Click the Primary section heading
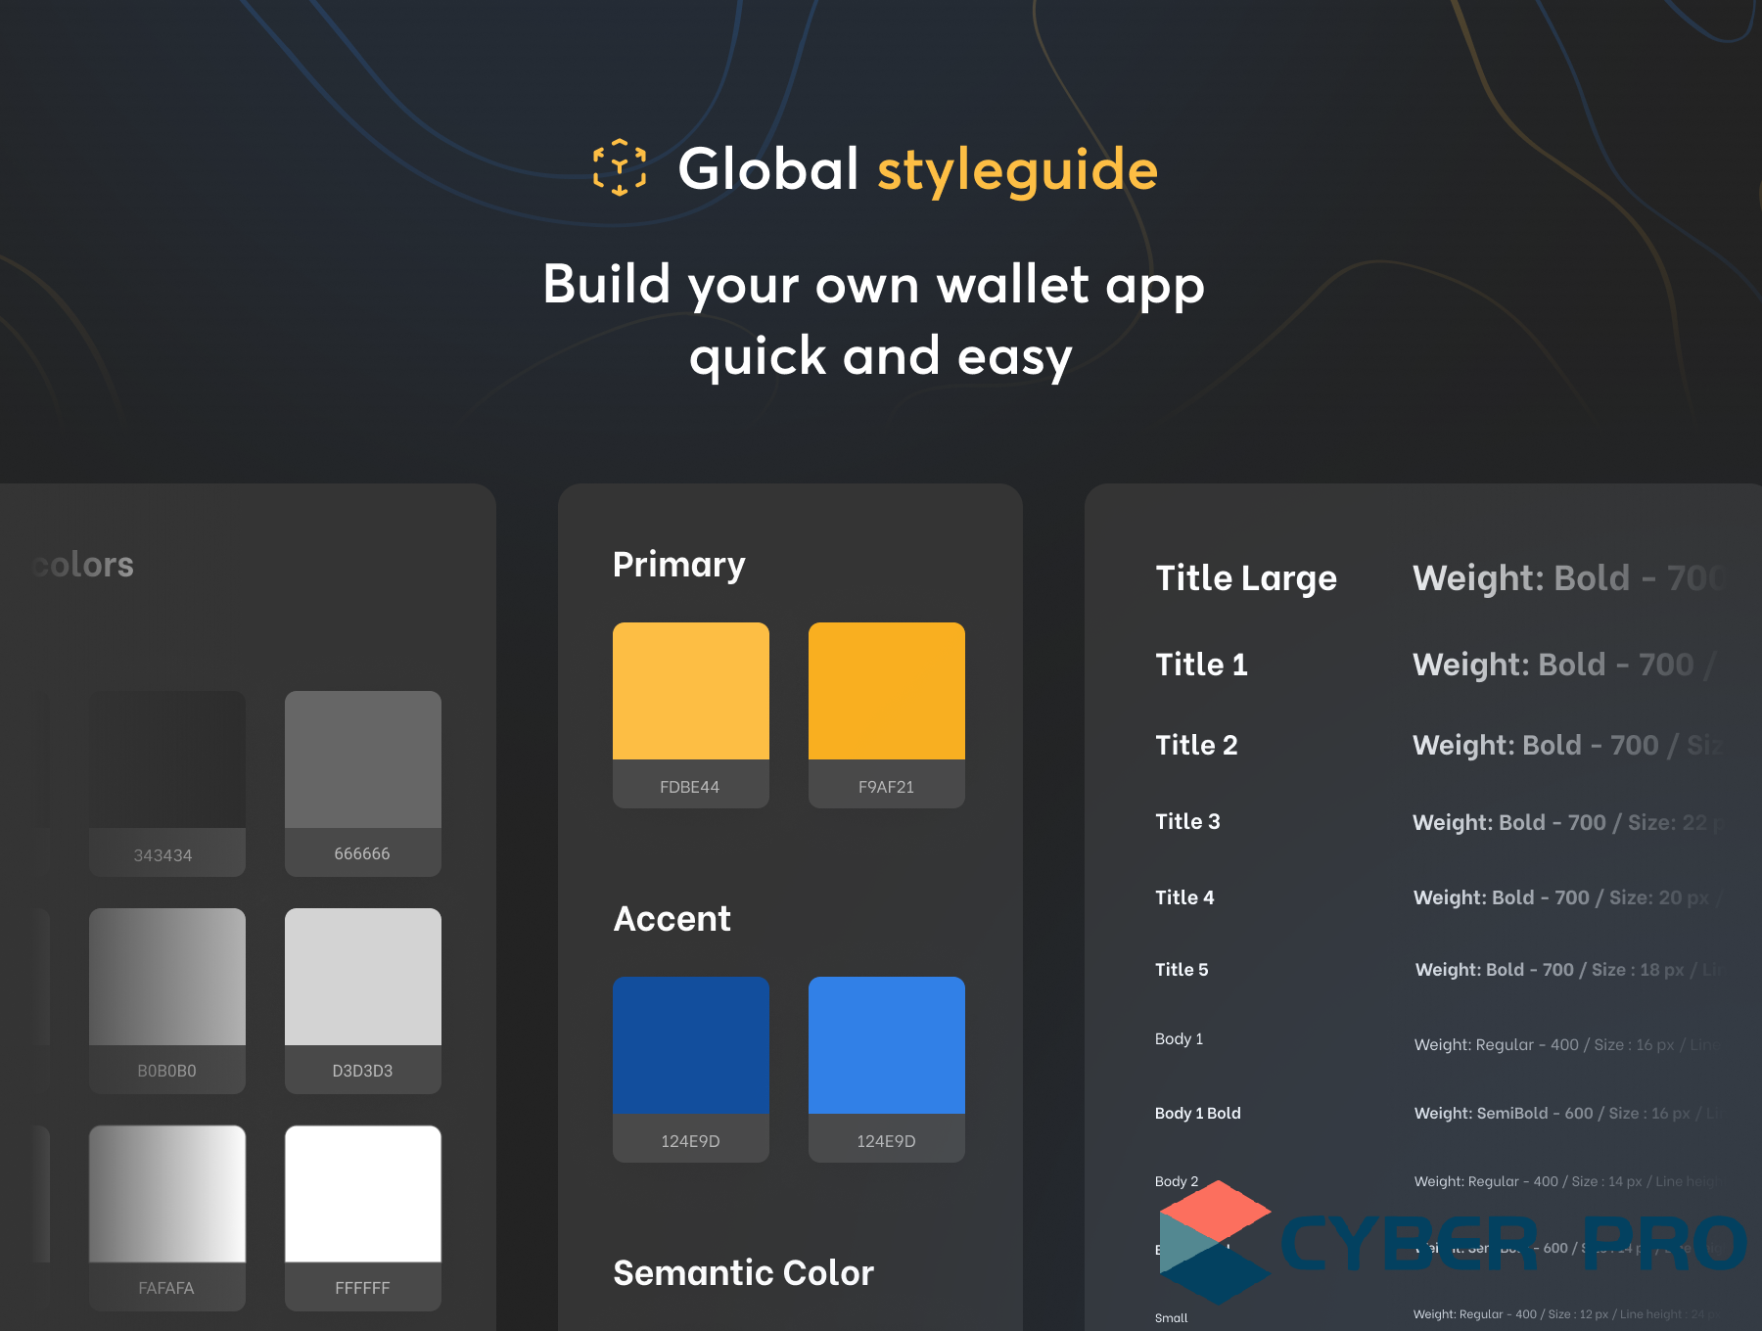Image resolution: width=1762 pixels, height=1331 pixels. (x=678, y=565)
